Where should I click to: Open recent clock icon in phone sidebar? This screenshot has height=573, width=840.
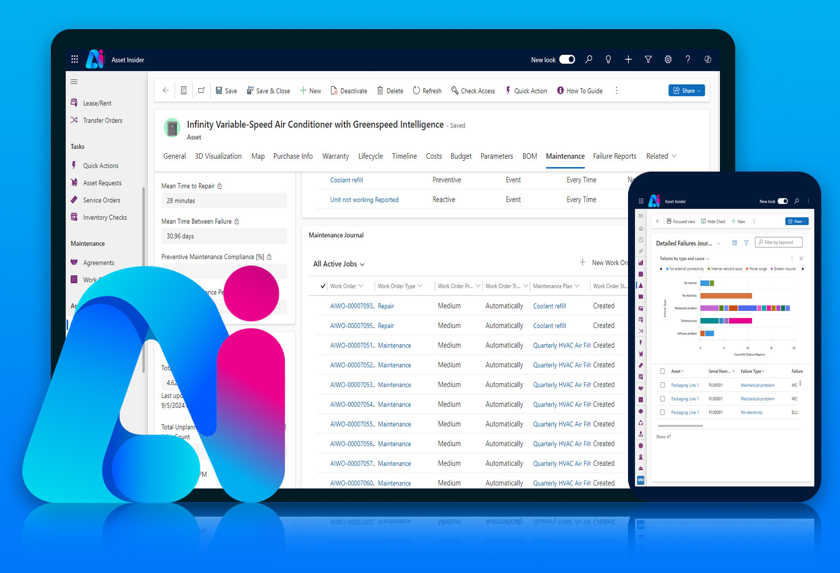point(641,240)
